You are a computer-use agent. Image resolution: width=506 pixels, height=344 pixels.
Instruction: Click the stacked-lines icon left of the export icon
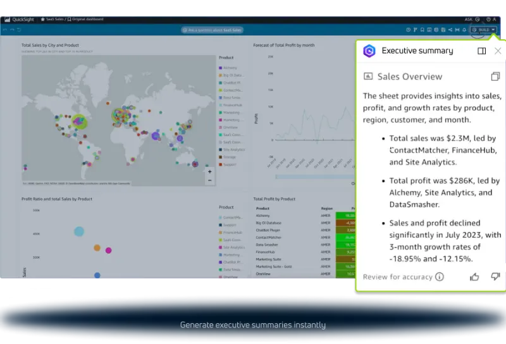436,30
